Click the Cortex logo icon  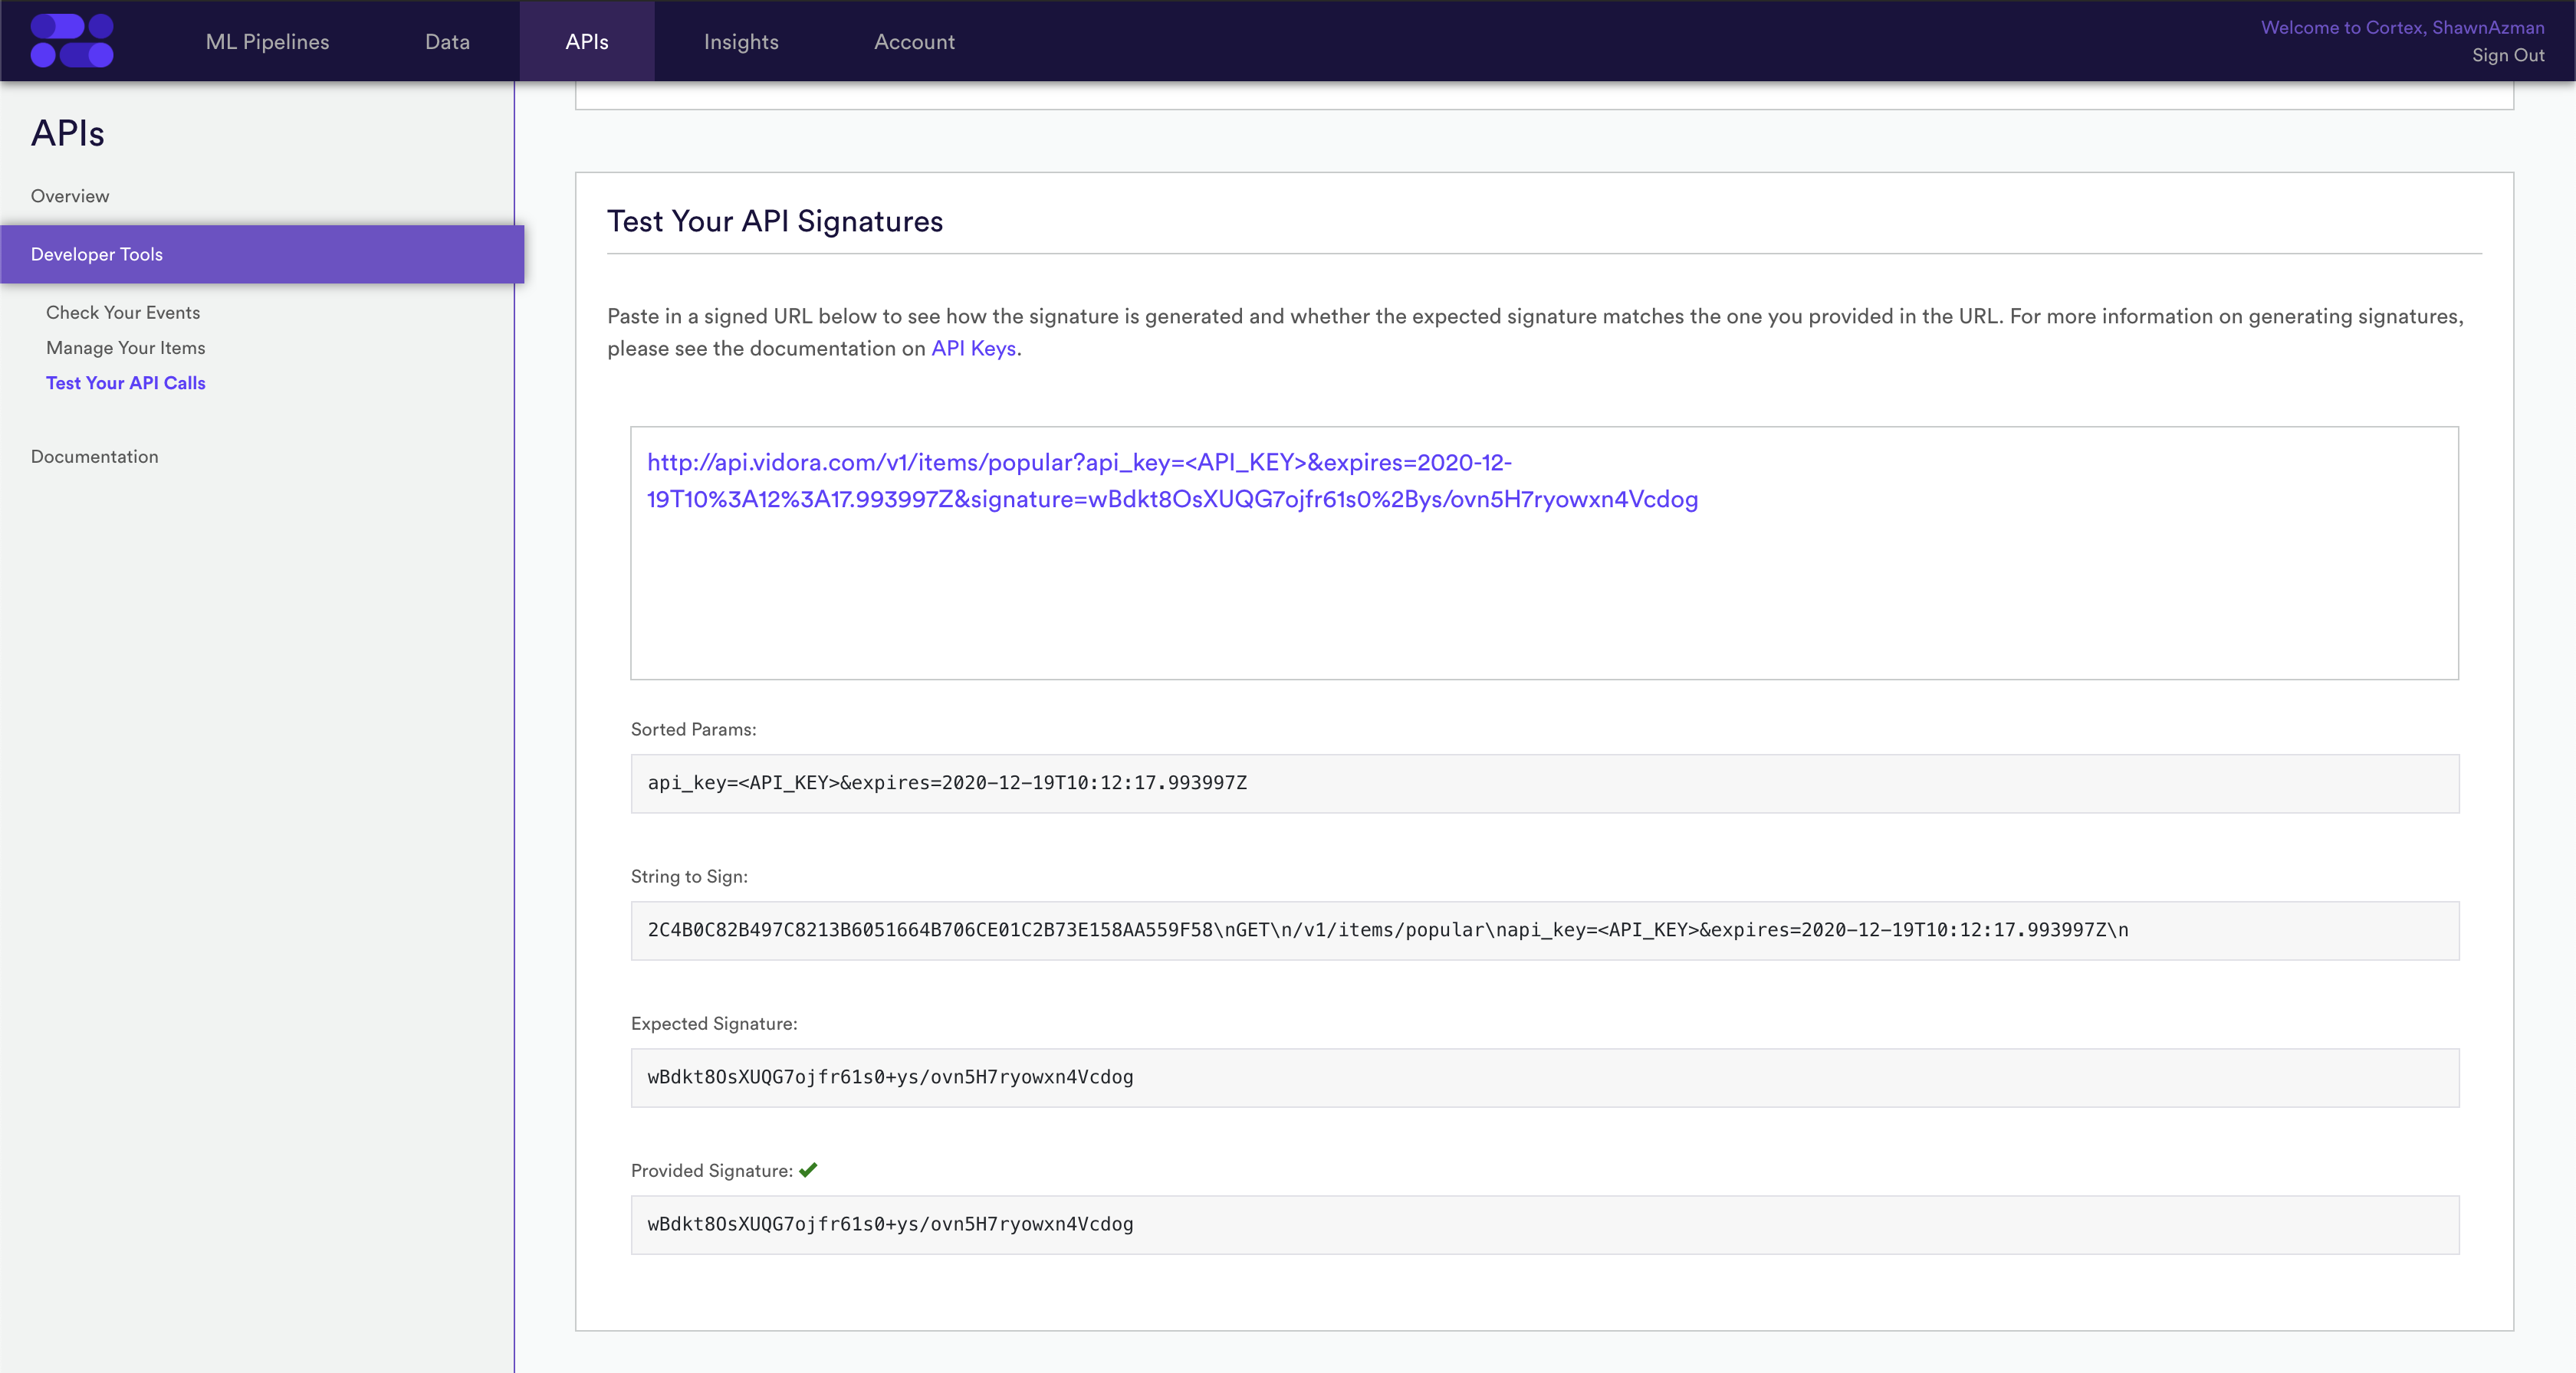tap(72, 41)
